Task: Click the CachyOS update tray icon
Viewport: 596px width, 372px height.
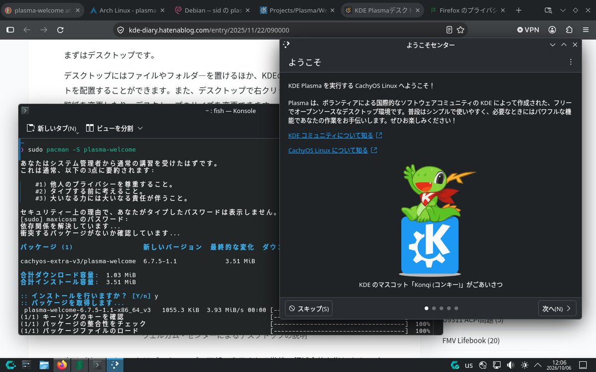Action: pyautogui.click(x=454, y=366)
